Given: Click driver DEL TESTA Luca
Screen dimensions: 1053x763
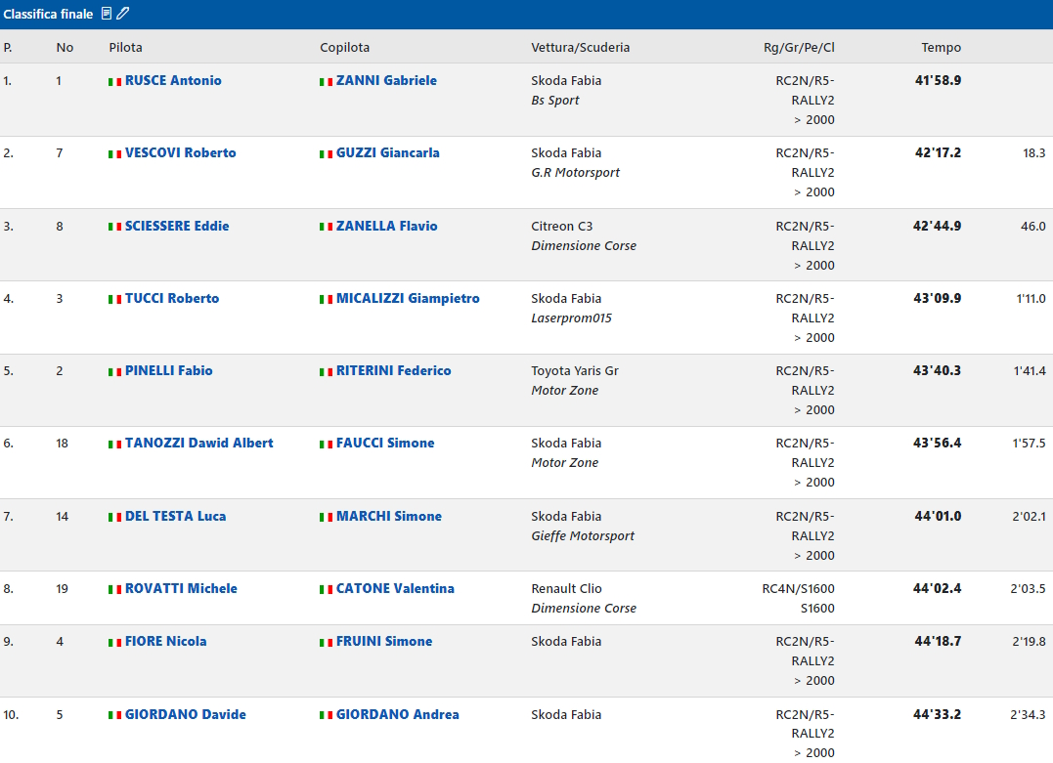Looking at the screenshot, I should coord(175,516).
